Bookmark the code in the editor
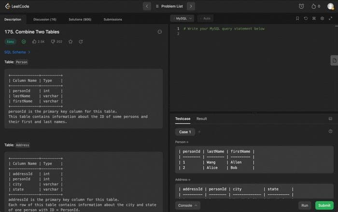 [297, 18]
